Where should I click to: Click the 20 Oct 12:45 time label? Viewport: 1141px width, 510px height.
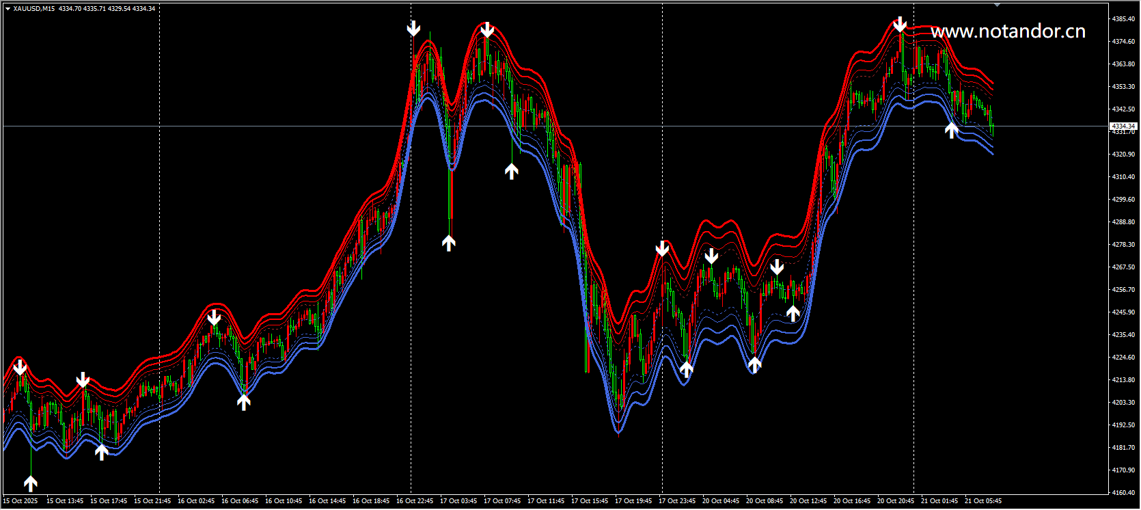[808, 501]
